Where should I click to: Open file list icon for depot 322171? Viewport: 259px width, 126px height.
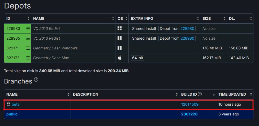click(28, 48)
